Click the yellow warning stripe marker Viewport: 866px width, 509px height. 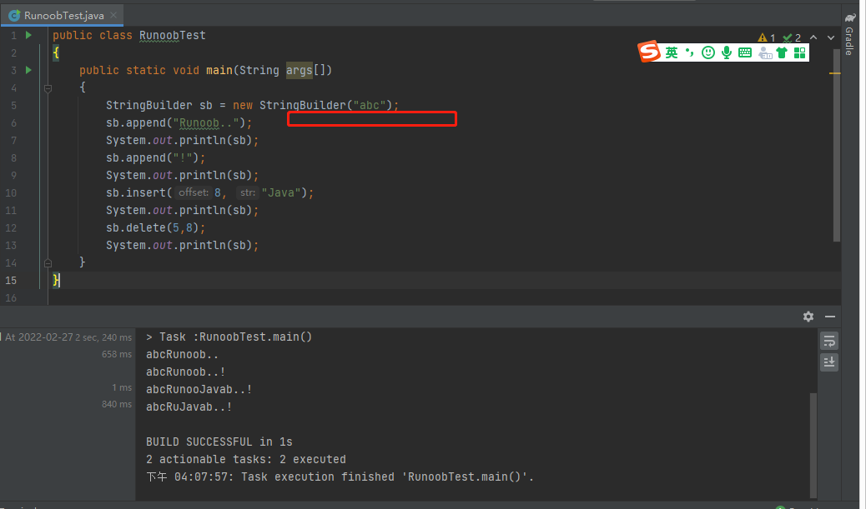pyautogui.click(x=834, y=72)
